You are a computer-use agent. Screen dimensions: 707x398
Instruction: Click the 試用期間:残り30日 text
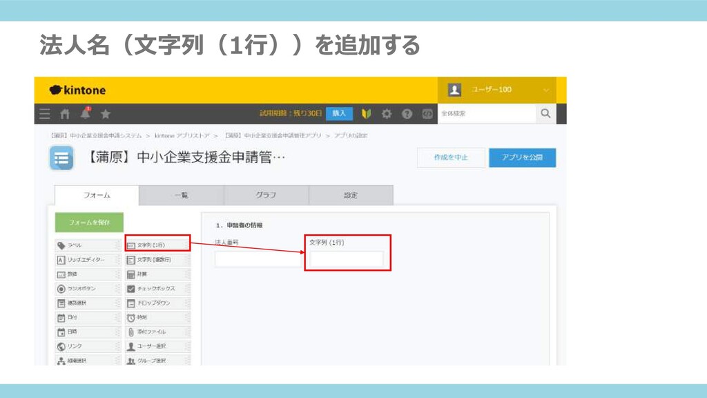pyautogui.click(x=291, y=113)
